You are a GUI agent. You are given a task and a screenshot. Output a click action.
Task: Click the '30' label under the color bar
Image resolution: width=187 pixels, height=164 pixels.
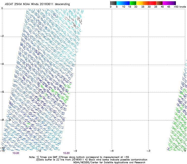[149, 7]
